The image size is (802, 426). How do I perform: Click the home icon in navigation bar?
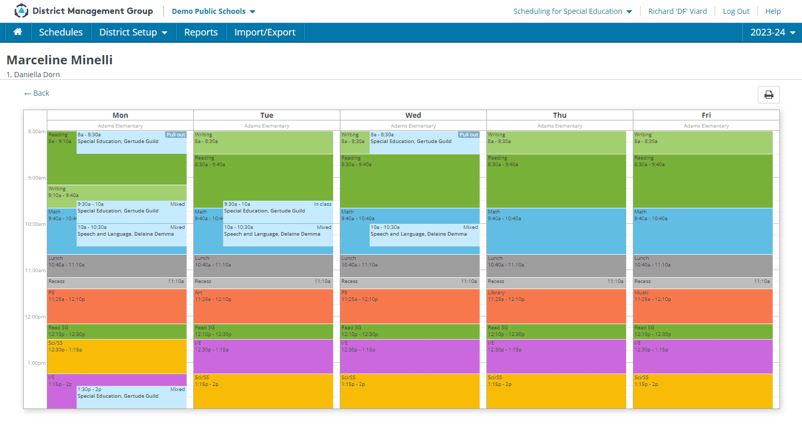tap(17, 32)
